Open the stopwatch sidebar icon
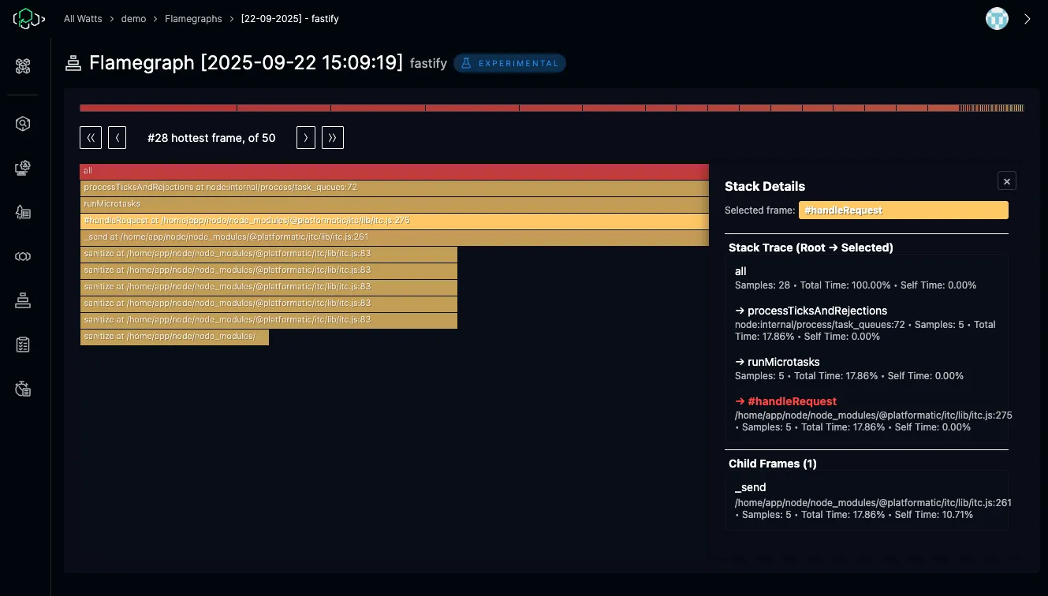 23,388
